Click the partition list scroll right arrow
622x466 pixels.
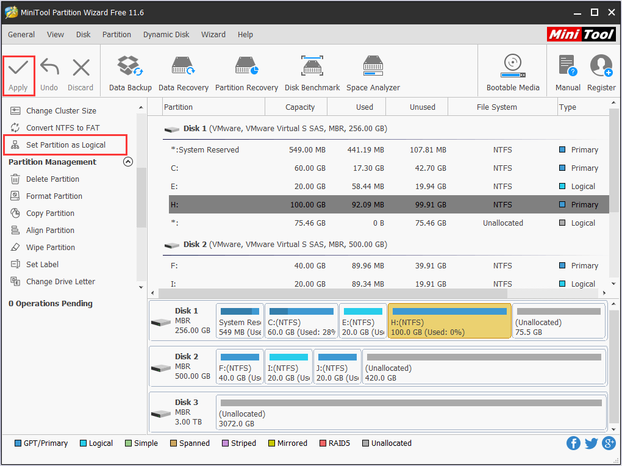pos(604,293)
